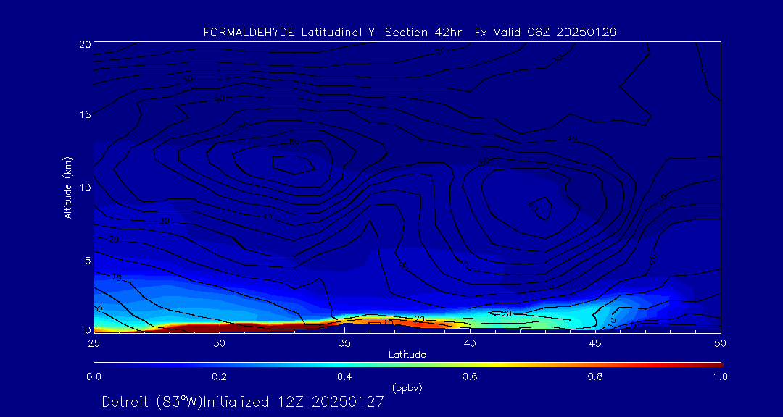Click the color bar value label 1.0

point(720,376)
